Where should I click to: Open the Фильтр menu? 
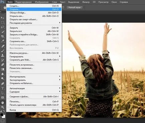tap(86, 2)
